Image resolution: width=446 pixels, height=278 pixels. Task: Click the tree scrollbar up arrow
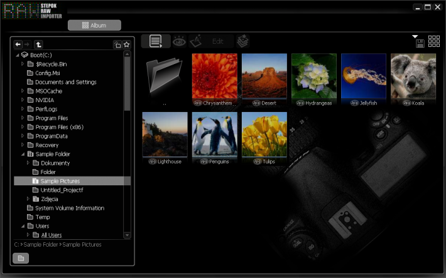point(127,54)
